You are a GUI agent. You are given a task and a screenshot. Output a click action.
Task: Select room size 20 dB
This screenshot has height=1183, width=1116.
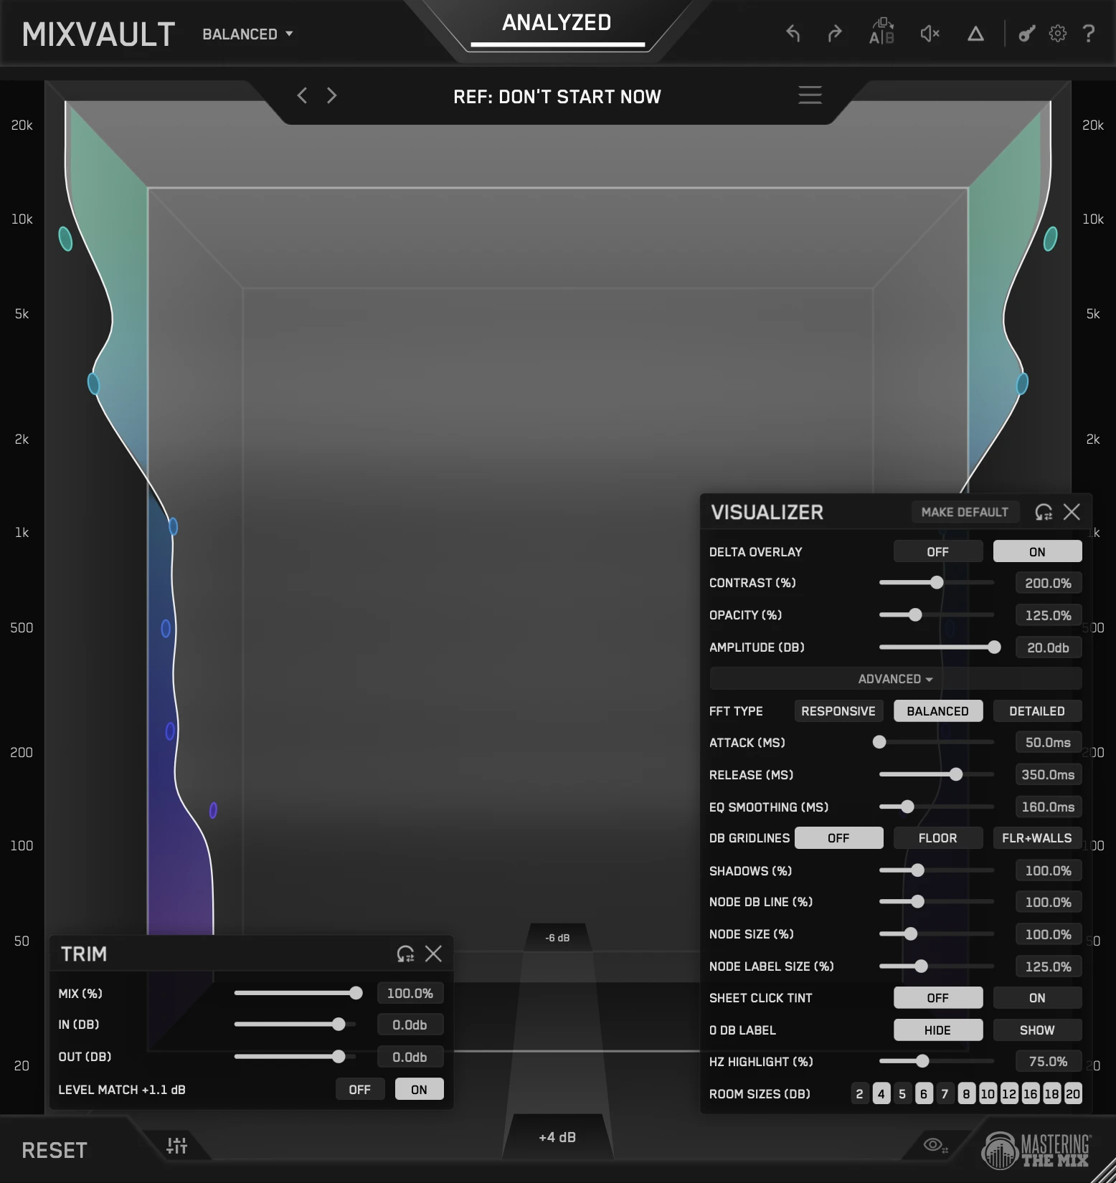1073,1094
